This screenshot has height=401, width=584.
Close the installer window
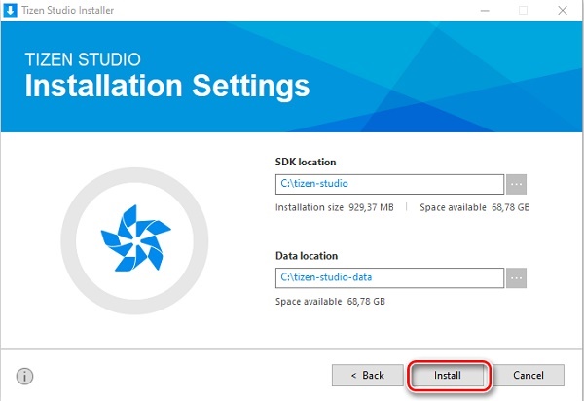pyautogui.click(x=563, y=11)
